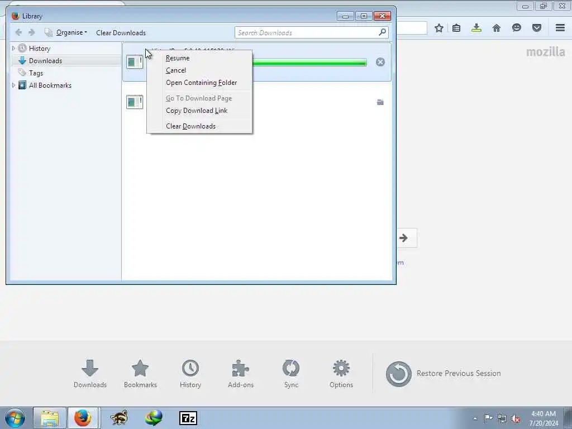Open Add-ons from start page launcher

click(x=241, y=374)
